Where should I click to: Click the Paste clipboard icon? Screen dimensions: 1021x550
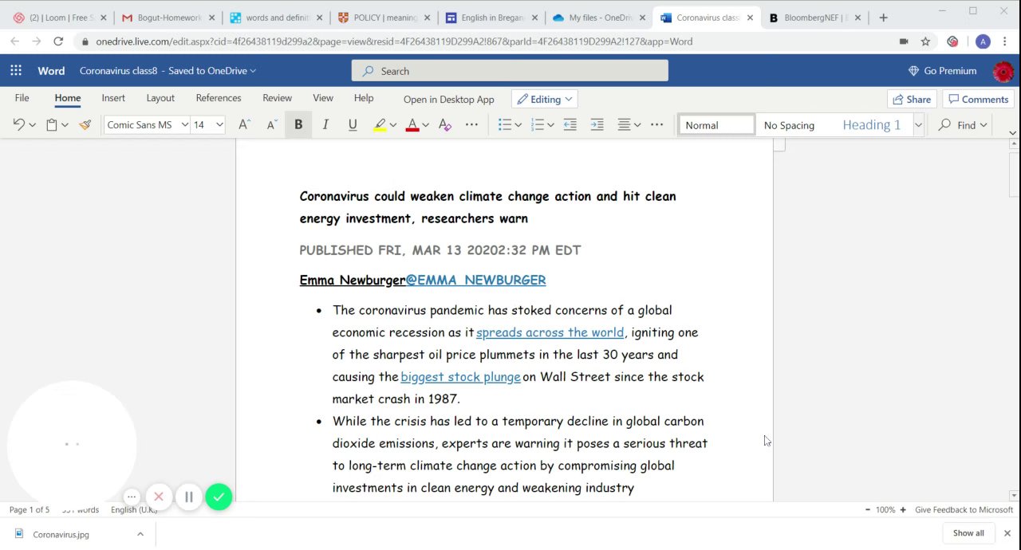pyautogui.click(x=52, y=124)
